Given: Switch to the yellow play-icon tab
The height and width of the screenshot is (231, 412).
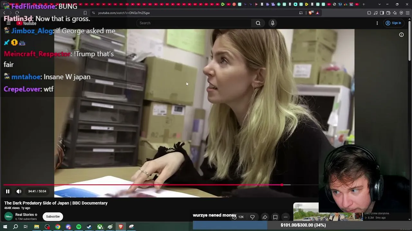Looking at the screenshot, I should click(x=306, y=4).
